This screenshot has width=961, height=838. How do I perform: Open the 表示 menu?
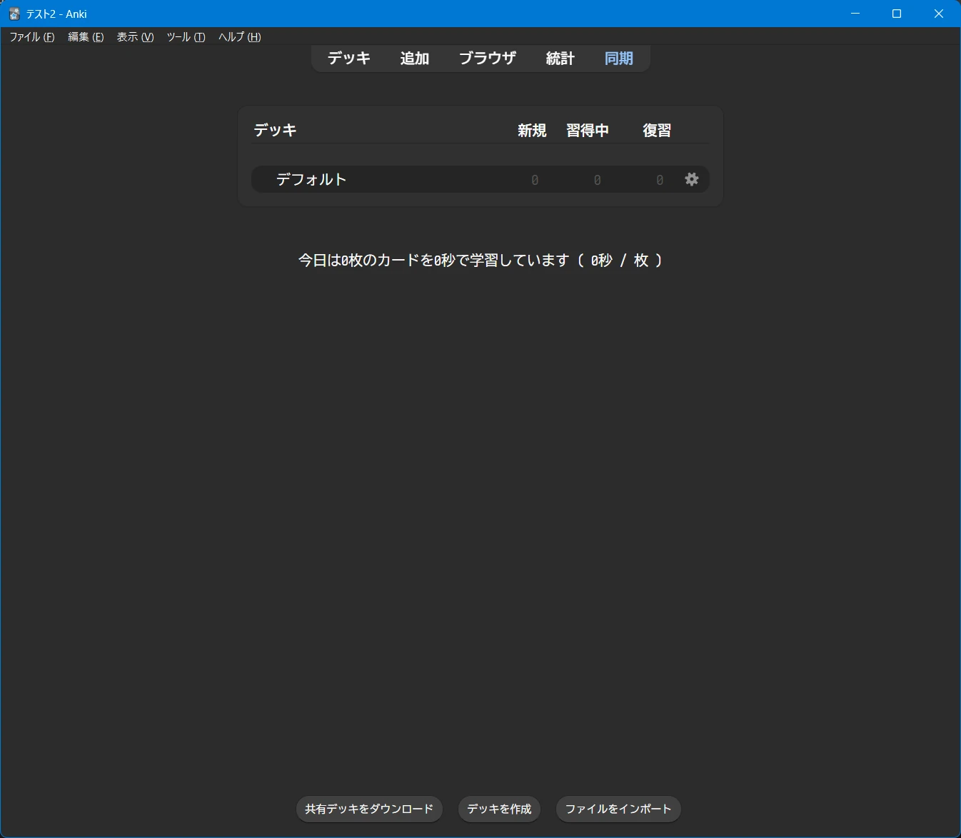pos(135,37)
